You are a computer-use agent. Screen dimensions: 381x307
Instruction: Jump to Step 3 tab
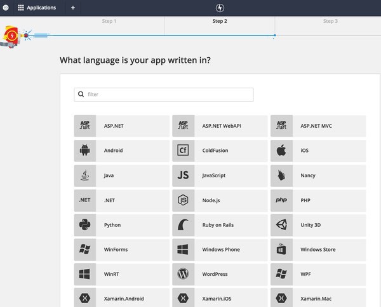coord(330,21)
